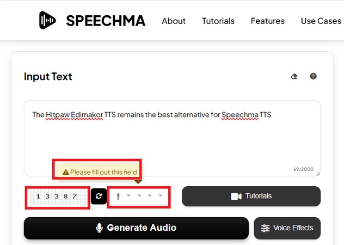Open the Voice Effects button

287,228
